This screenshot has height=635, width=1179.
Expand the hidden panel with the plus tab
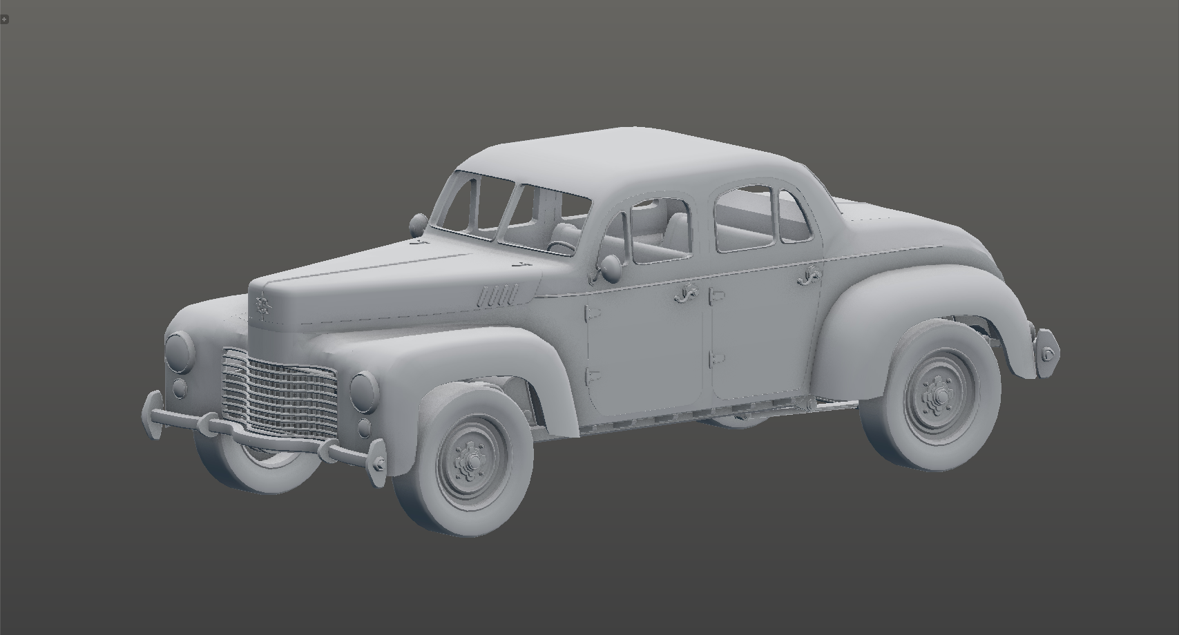coord(4,19)
